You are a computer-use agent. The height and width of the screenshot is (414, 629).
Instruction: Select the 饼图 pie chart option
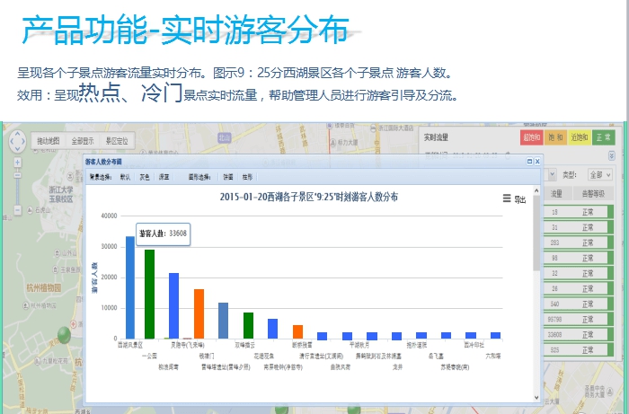point(228,177)
